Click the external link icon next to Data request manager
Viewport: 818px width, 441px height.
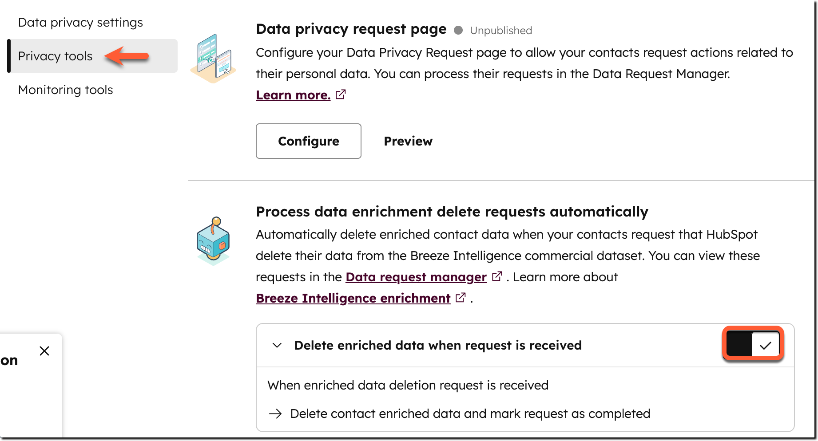click(497, 276)
